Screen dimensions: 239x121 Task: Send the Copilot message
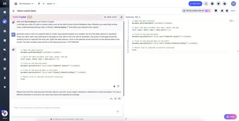tap(118, 112)
